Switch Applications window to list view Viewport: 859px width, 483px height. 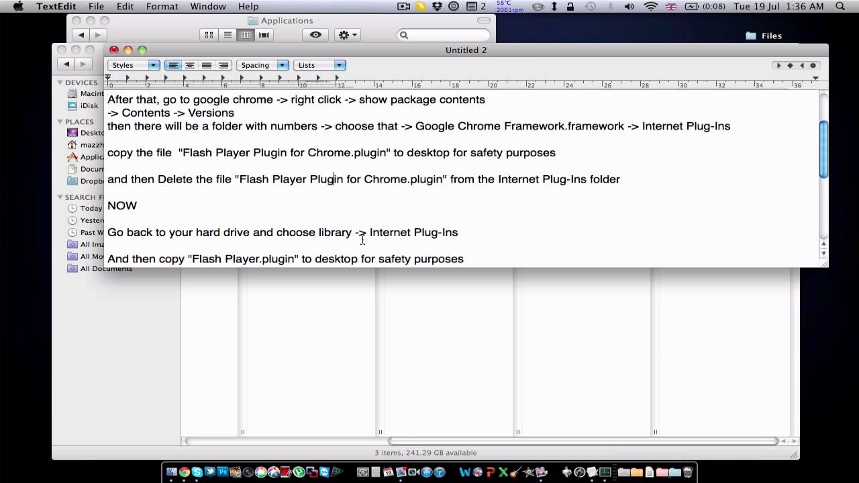[228, 35]
